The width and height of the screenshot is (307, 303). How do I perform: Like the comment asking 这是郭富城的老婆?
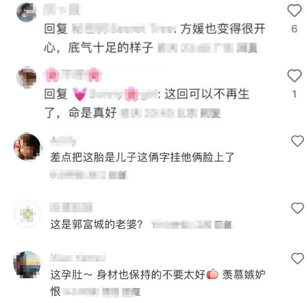coord(298,208)
